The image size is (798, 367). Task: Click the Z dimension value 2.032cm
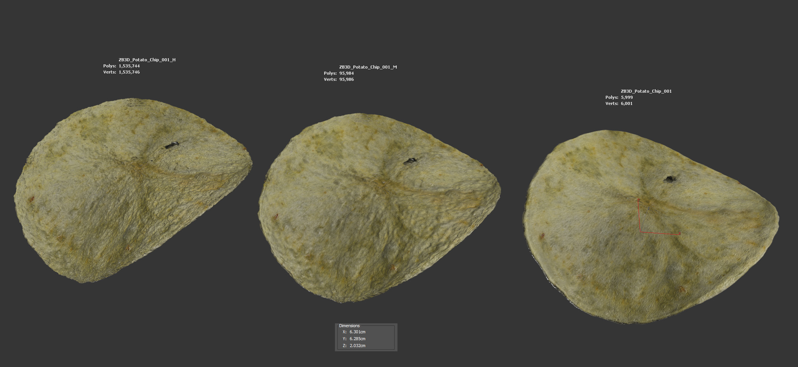click(357, 346)
